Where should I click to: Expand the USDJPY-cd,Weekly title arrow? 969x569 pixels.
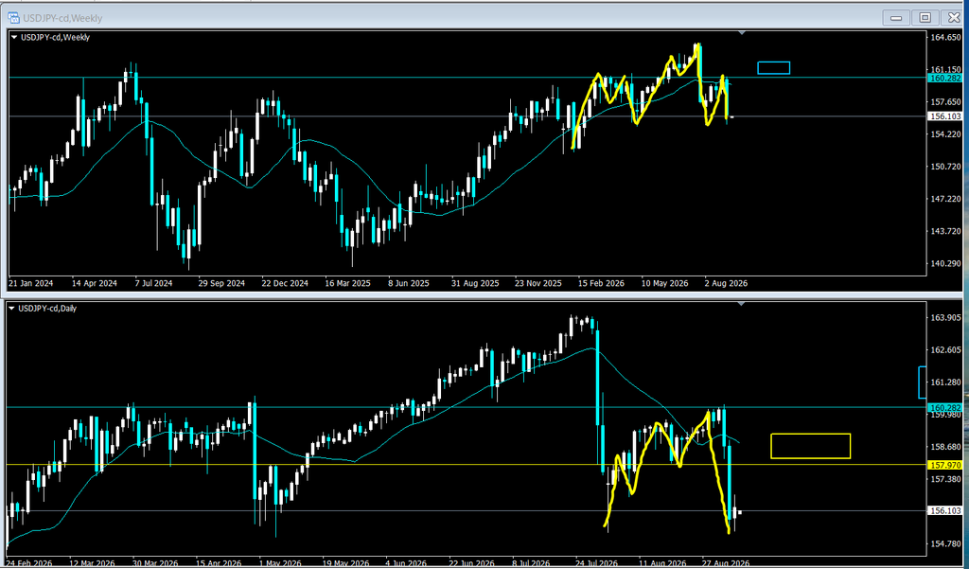14,38
